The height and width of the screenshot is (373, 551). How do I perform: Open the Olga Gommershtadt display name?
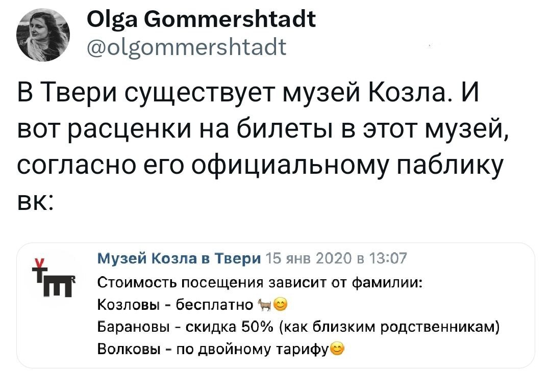click(x=202, y=20)
